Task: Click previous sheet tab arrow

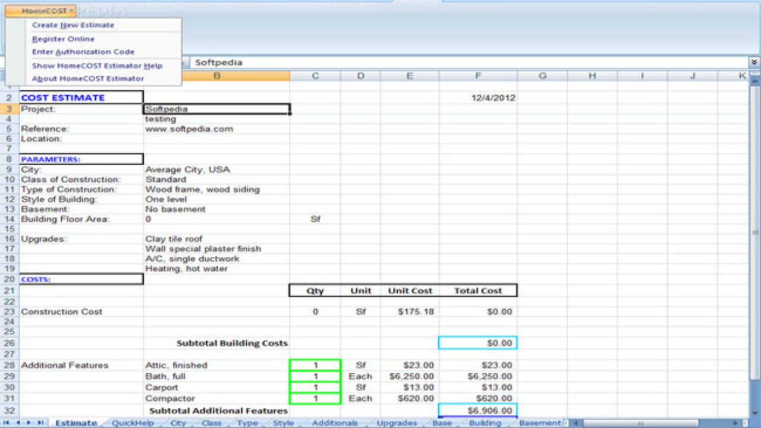Action: (18, 423)
